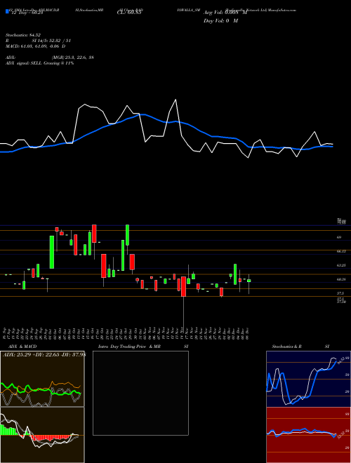Click 'ADX signal: SELL Growing @ 11%' text
351x463 pixels.
39,63
